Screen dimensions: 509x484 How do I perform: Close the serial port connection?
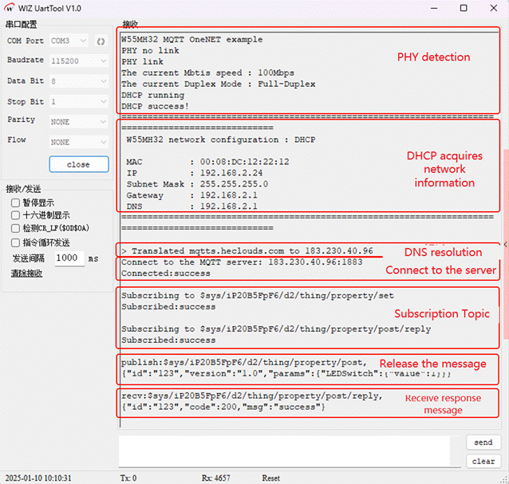pos(79,164)
